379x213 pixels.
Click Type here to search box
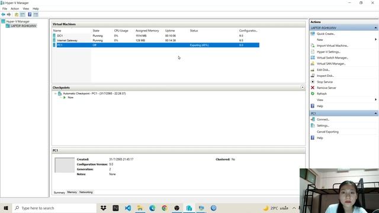click(x=54, y=208)
